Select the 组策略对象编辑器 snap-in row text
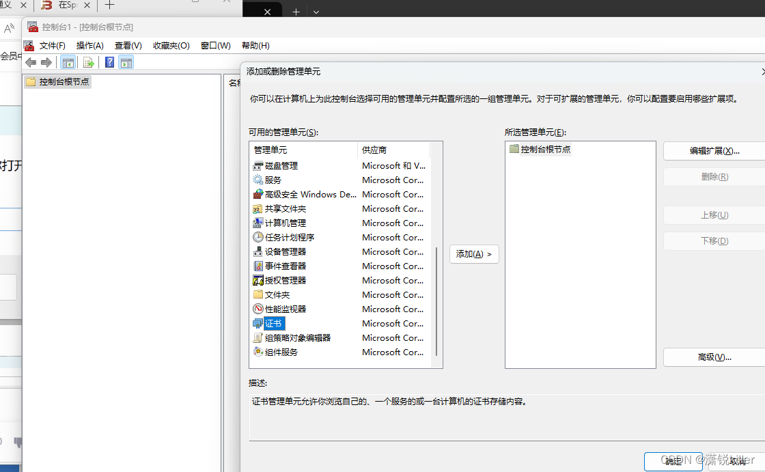This screenshot has width=765, height=472. 298,337
